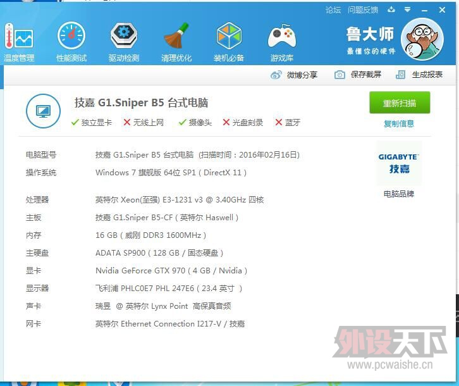Click the monitor icon beside computer title
The height and width of the screenshot is (386, 459).
44,111
